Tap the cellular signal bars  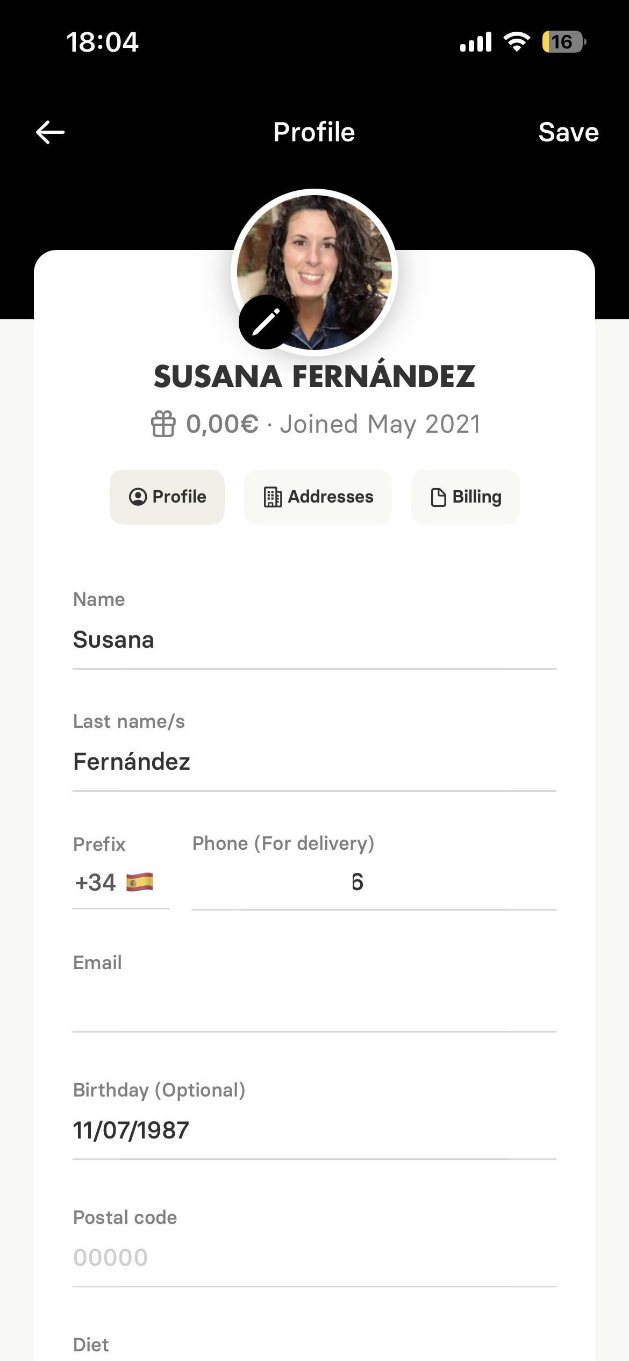pos(476,42)
